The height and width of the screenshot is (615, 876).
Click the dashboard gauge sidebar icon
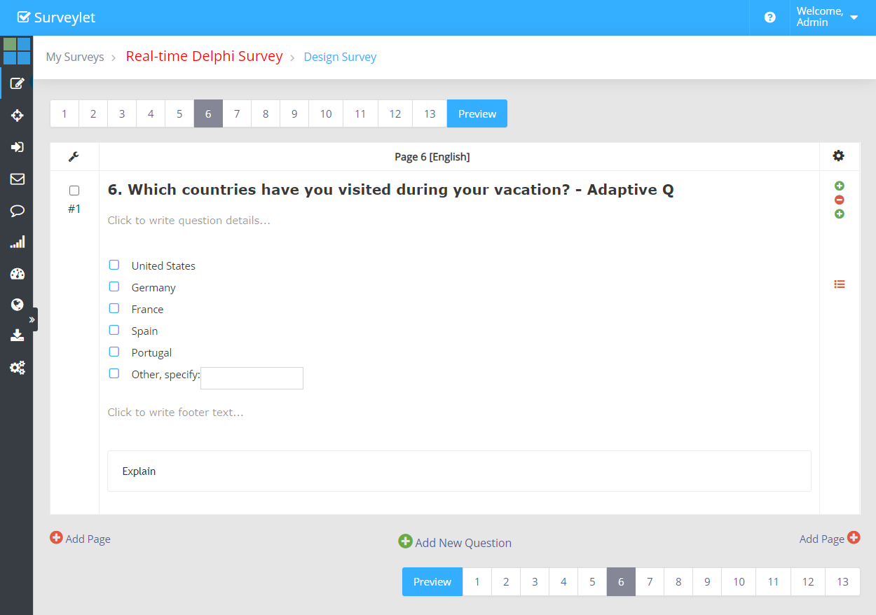point(17,274)
